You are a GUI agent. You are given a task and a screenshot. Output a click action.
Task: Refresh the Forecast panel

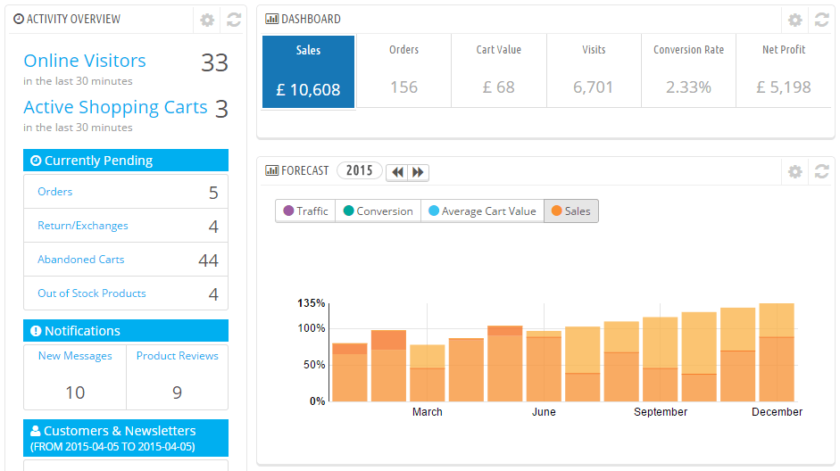click(x=822, y=172)
